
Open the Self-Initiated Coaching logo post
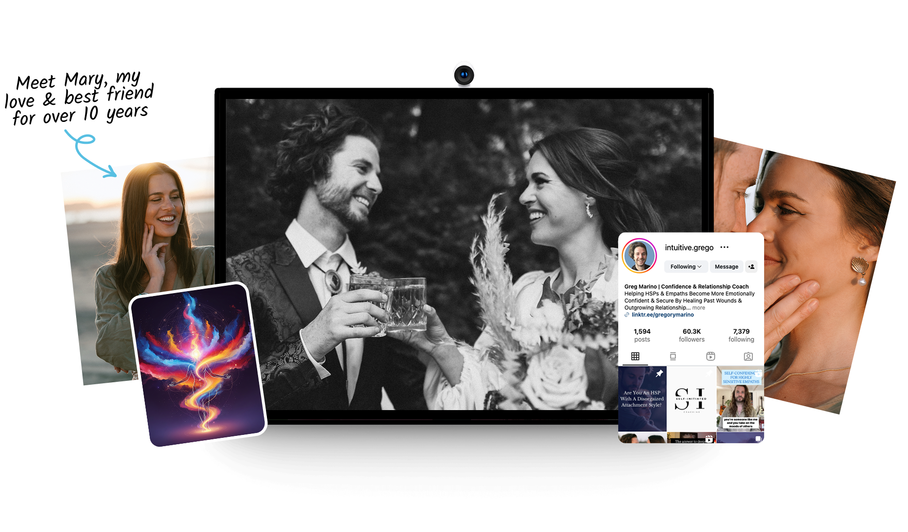point(691,399)
